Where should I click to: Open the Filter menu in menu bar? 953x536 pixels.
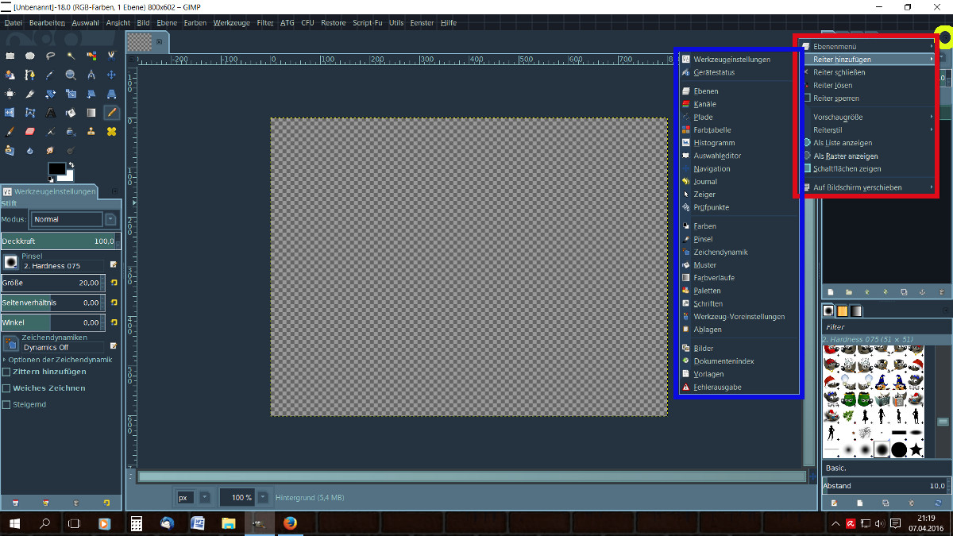point(264,23)
